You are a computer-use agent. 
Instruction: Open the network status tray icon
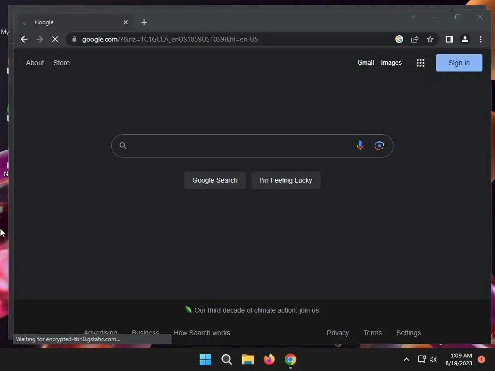[x=422, y=359]
